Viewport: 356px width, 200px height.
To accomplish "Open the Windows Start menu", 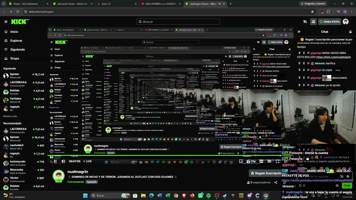I will pos(85,196).
